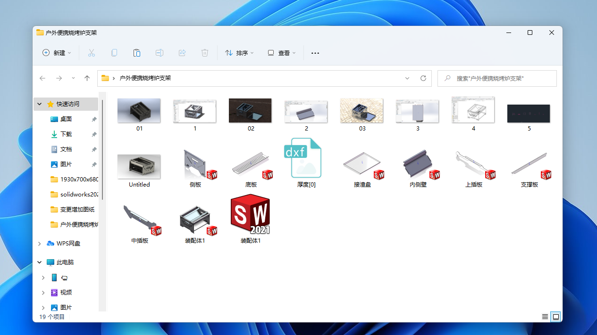Click the address bar path 户外便携烧烤炉支架
This screenshot has width=597, height=335.
(x=145, y=78)
